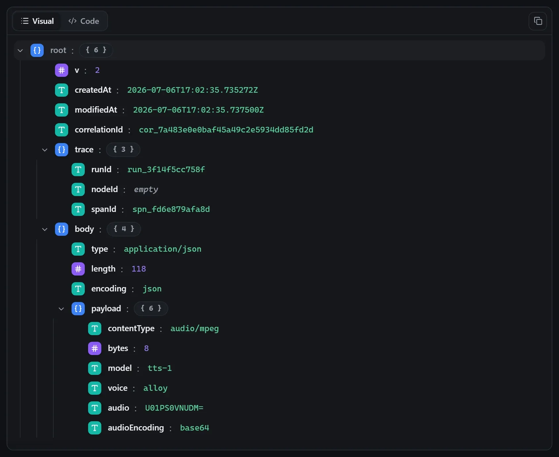Click the number type icon for bytes
This screenshot has height=457, width=559.
[95, 348]
